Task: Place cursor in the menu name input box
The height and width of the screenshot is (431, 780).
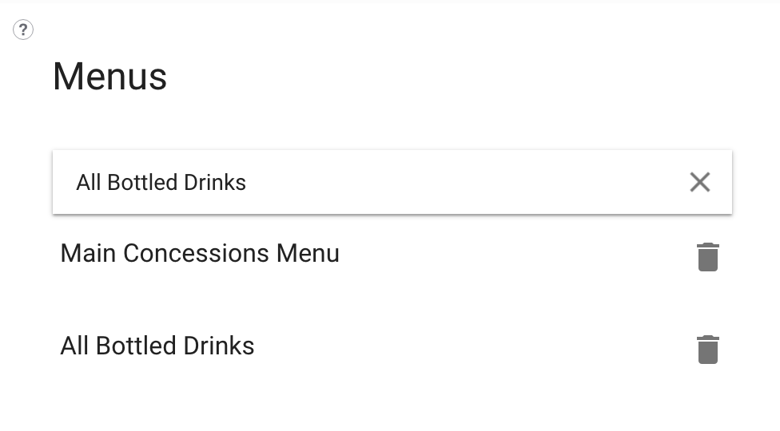Action: 392,182
